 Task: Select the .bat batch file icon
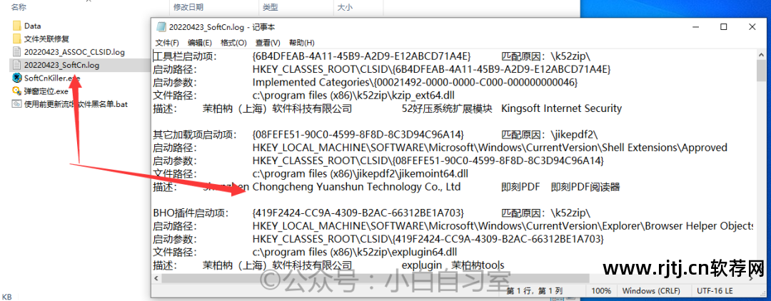tap(16, 104)
